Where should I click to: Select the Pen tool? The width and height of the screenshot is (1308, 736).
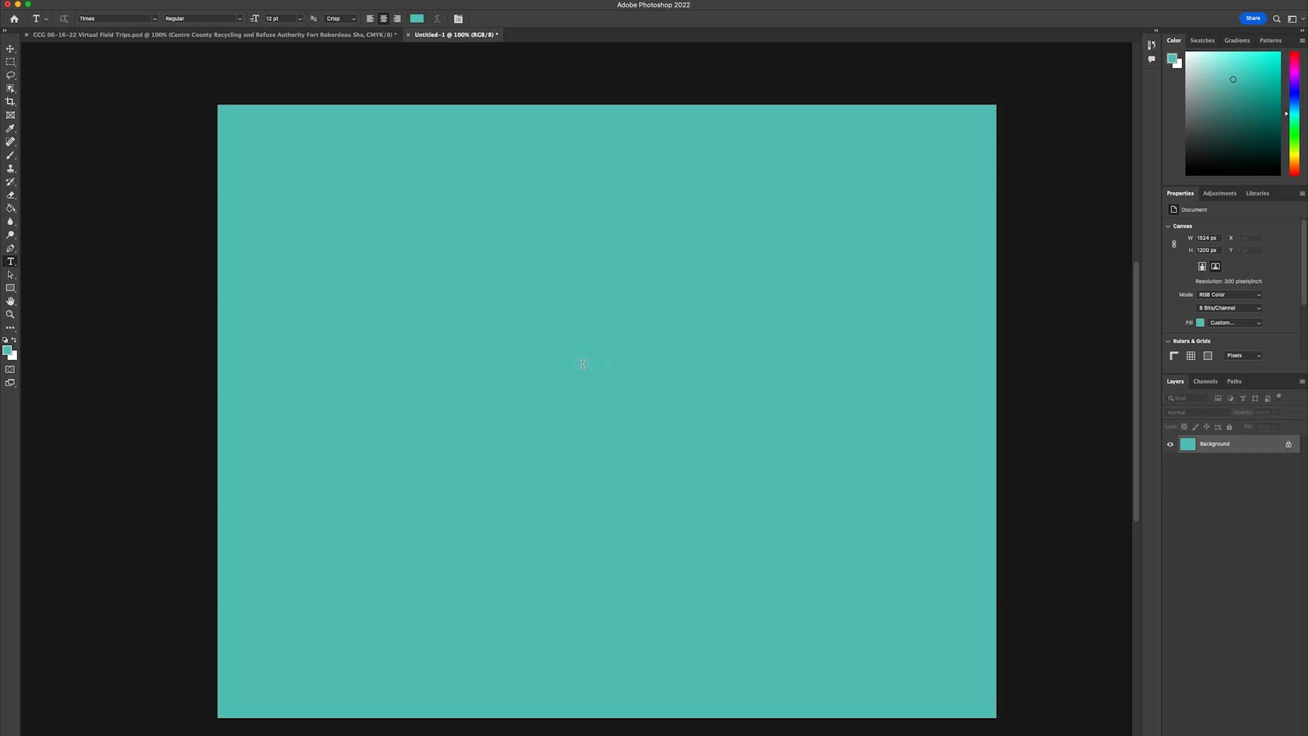coord(10,248)
